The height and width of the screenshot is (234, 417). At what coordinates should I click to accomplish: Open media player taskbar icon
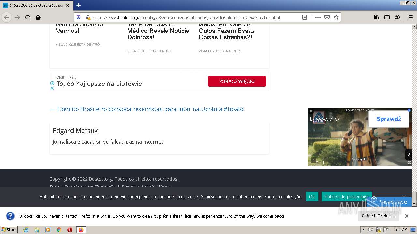[48, 230]
